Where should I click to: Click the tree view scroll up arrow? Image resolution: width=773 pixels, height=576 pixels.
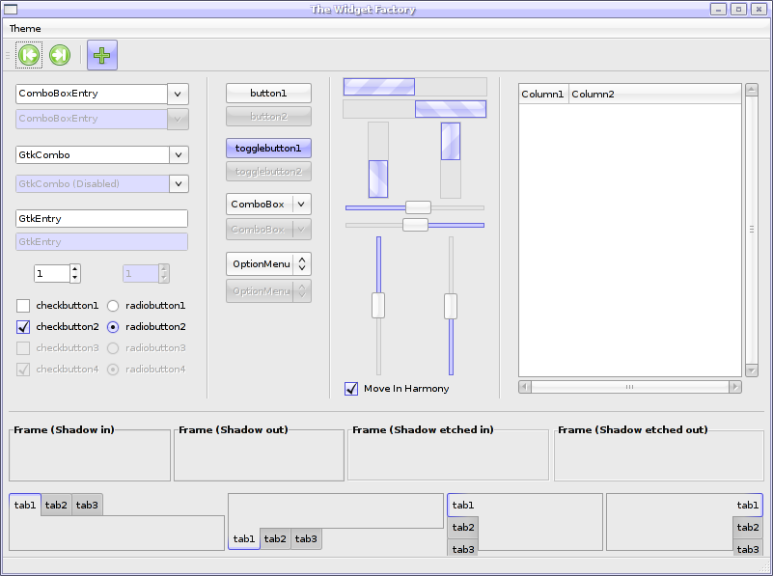click(752, 90)
